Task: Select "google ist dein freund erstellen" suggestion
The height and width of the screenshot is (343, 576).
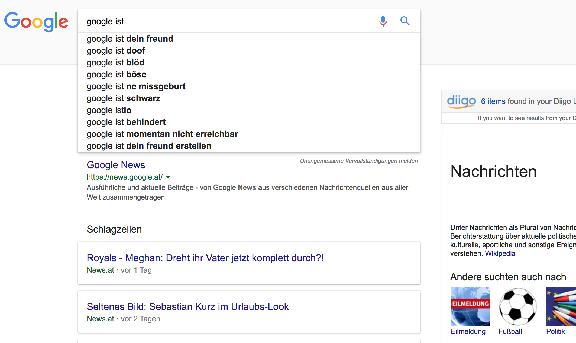Action: [149, 146]
